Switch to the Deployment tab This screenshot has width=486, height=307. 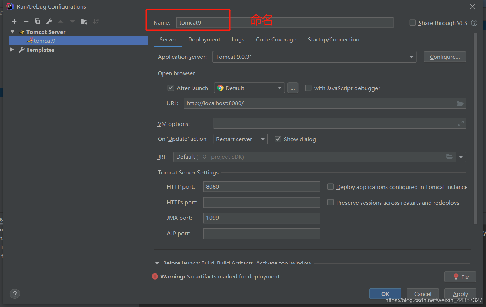pyautogui.click(x=204, y=40)
